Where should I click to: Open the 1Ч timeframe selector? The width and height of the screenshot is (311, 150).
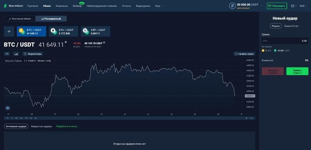(x=7, y=54)
